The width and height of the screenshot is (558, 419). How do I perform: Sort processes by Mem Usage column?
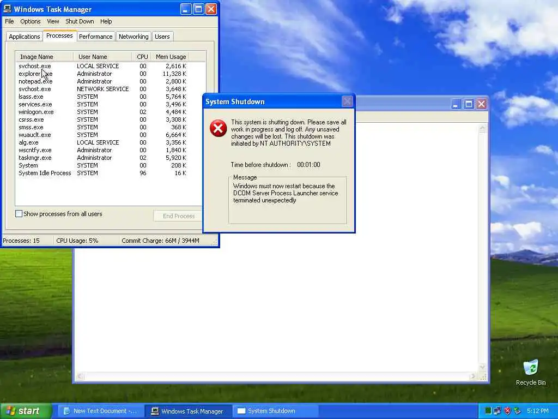point(171,57)
